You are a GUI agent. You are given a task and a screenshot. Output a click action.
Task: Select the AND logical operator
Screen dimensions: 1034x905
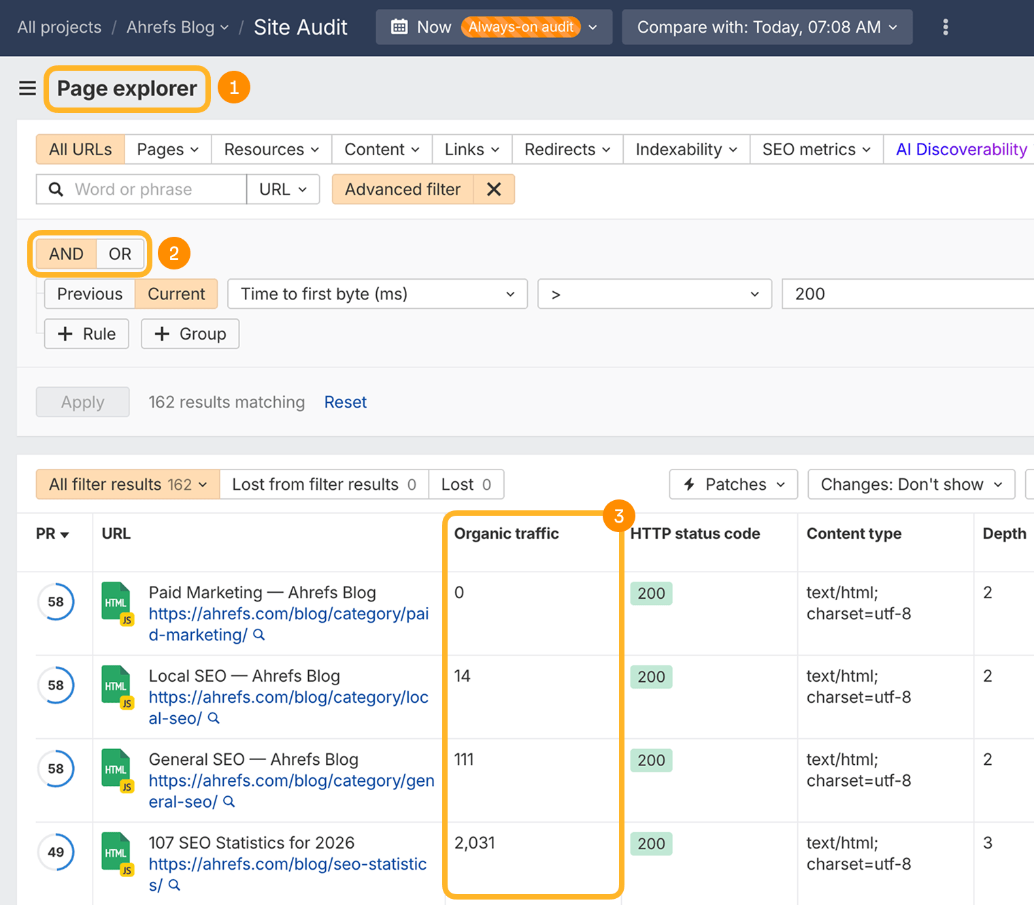coord(66,254)
